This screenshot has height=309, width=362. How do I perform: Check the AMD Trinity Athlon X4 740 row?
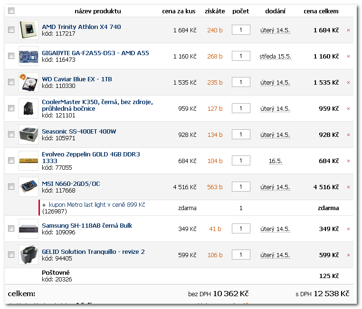coord(11,30)
